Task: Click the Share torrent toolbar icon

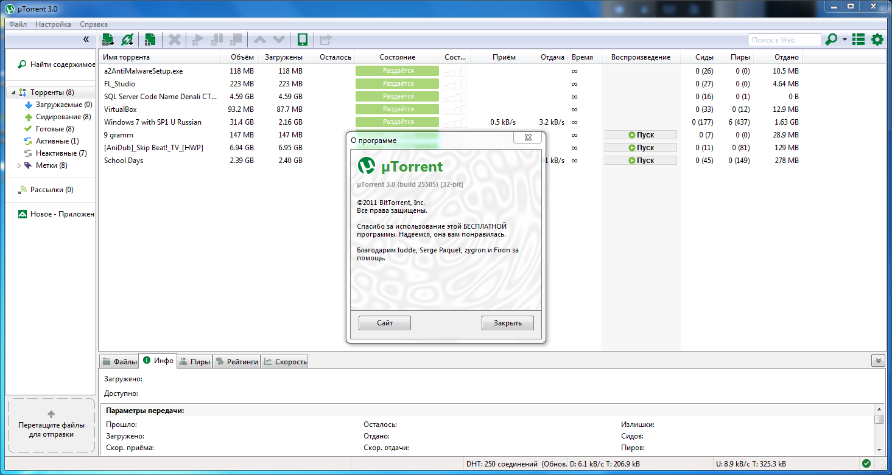Action: 326,40
